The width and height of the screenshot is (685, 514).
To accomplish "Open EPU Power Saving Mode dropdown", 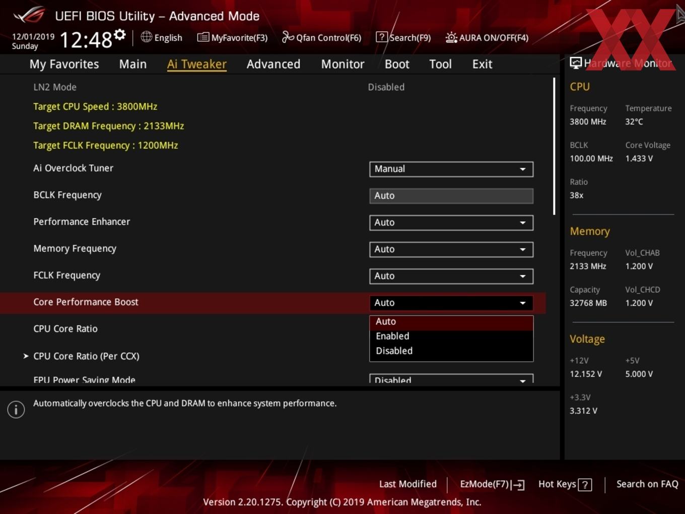I will (x=451, y=379).
